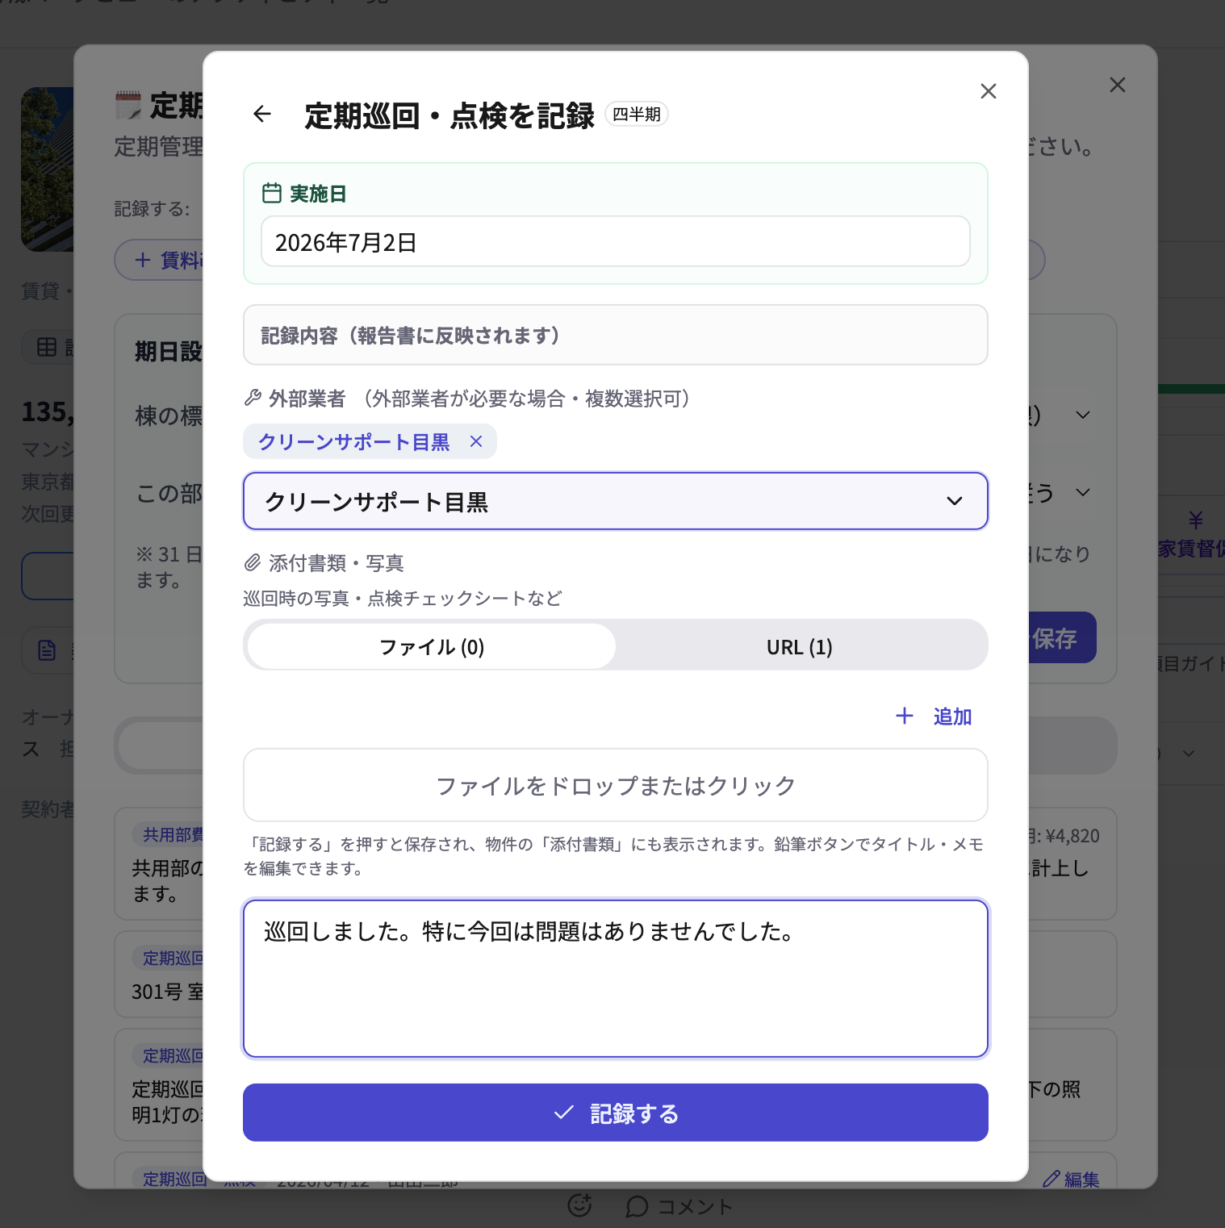Image resolution: width=1225 pixels, height=1228 pixels.
Task: Click the コメント button at the bottom
Action: [x=679, y=1207]
